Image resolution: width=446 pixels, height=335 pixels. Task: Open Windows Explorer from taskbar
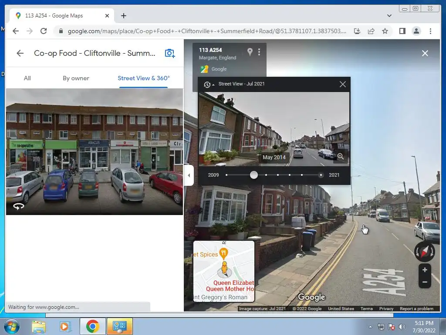[39, 327]
